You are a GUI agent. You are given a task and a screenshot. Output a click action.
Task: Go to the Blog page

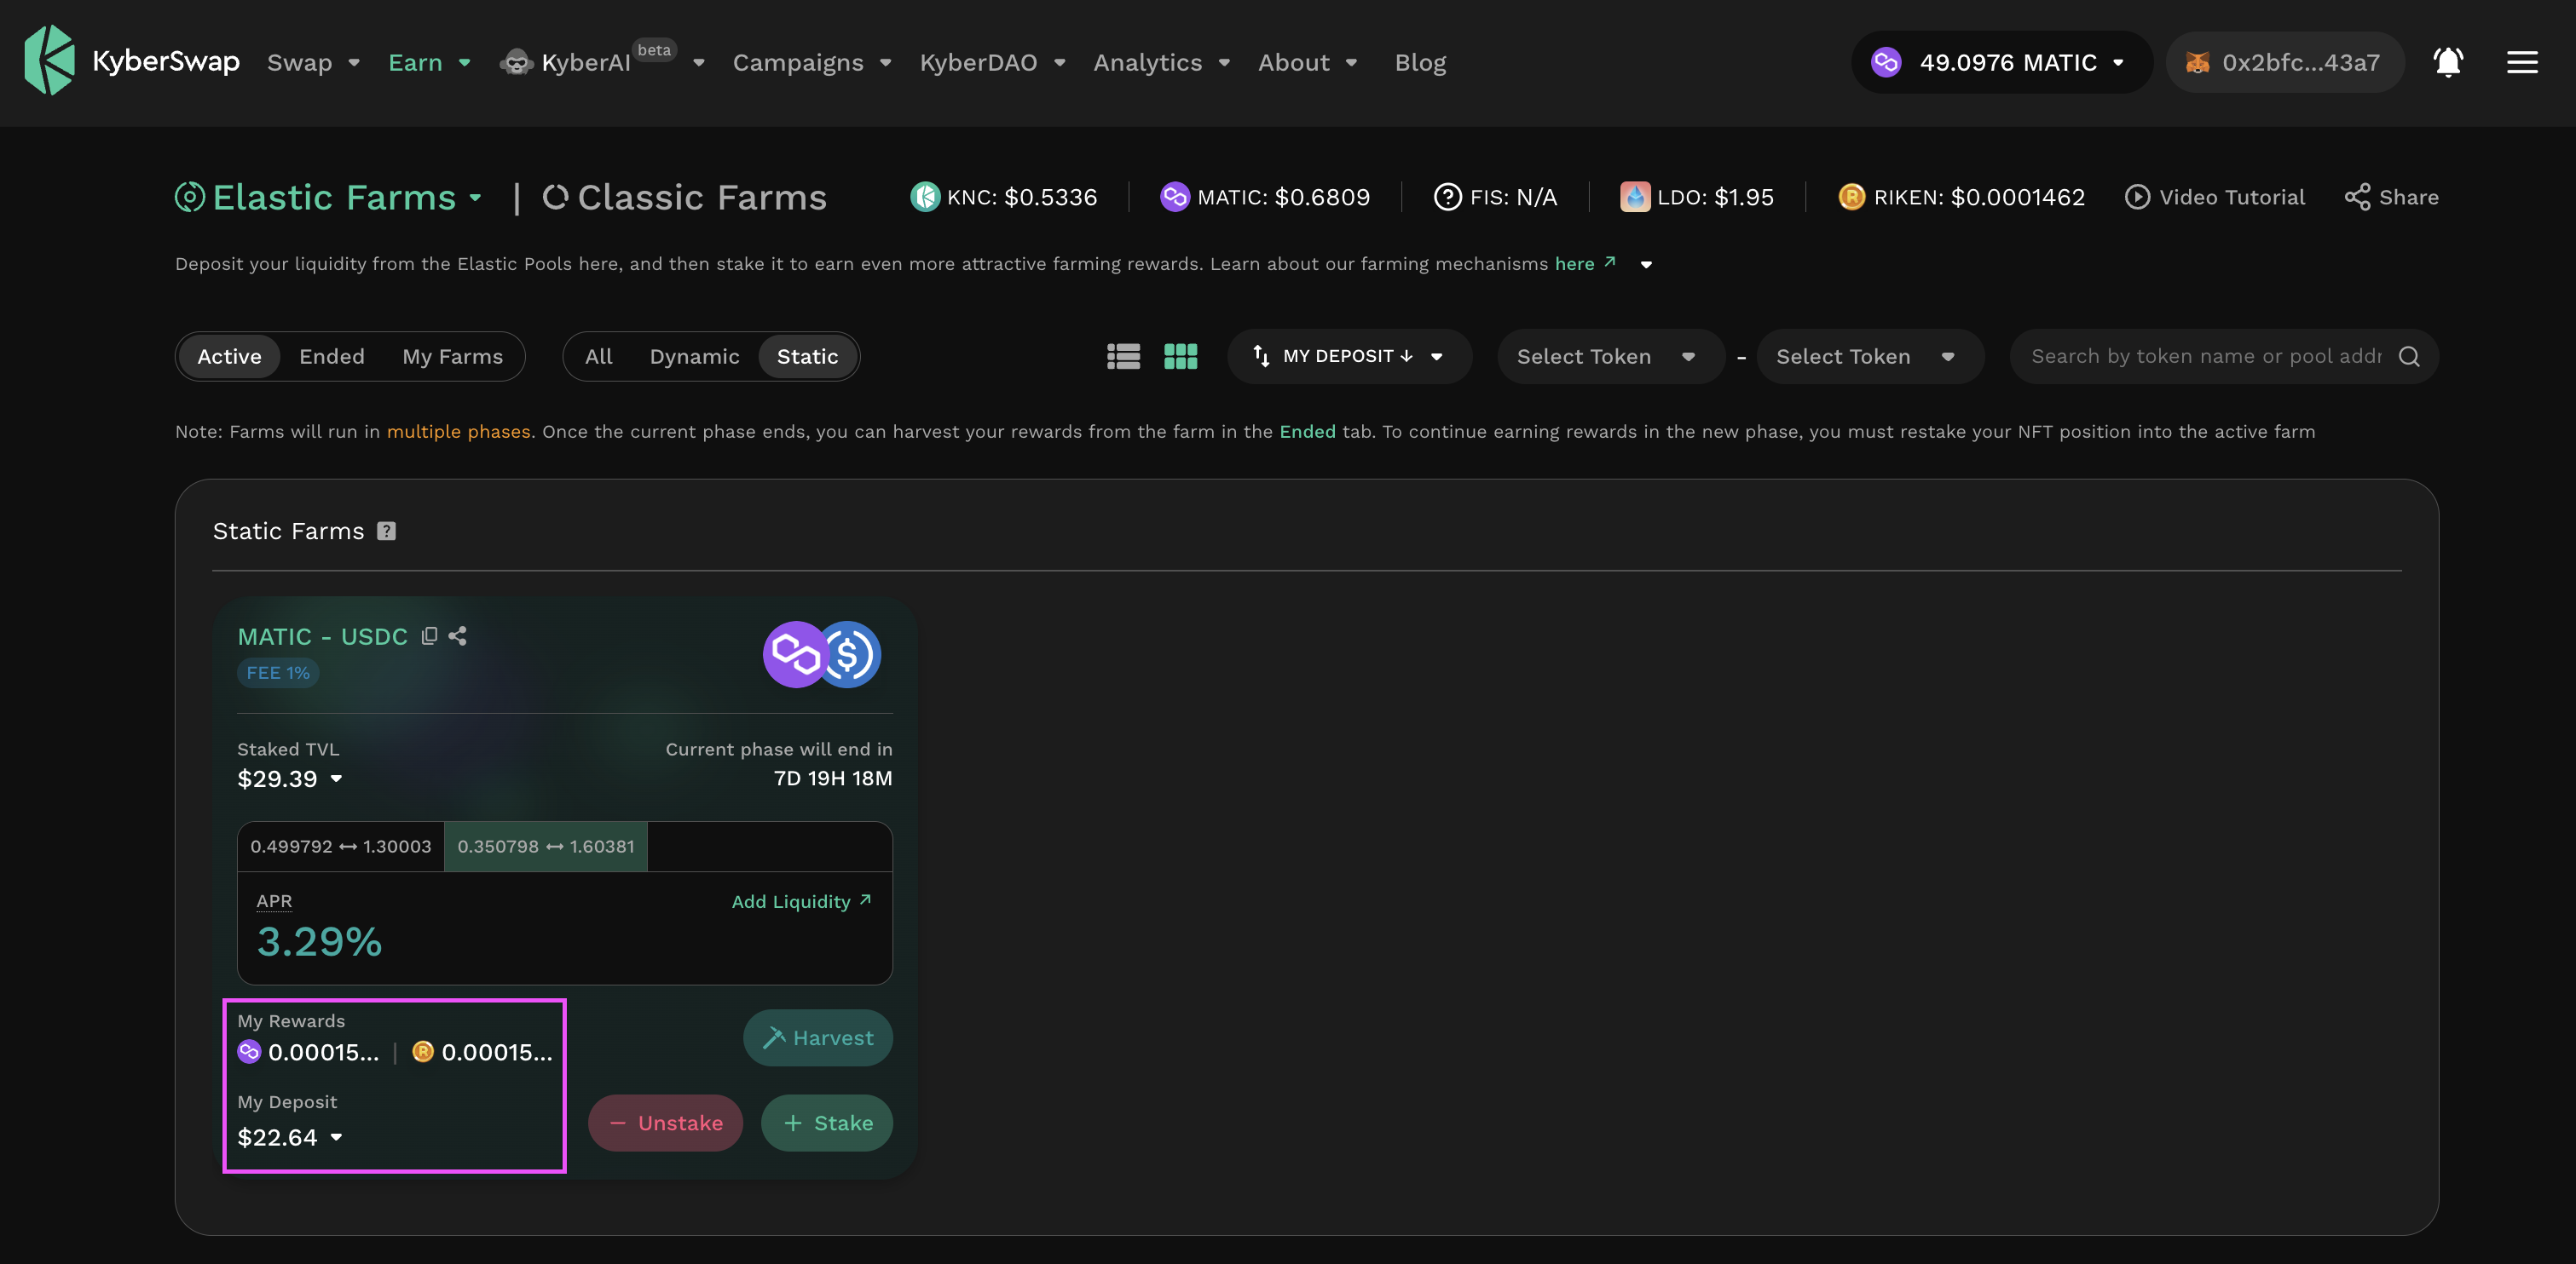(1420, 62)
